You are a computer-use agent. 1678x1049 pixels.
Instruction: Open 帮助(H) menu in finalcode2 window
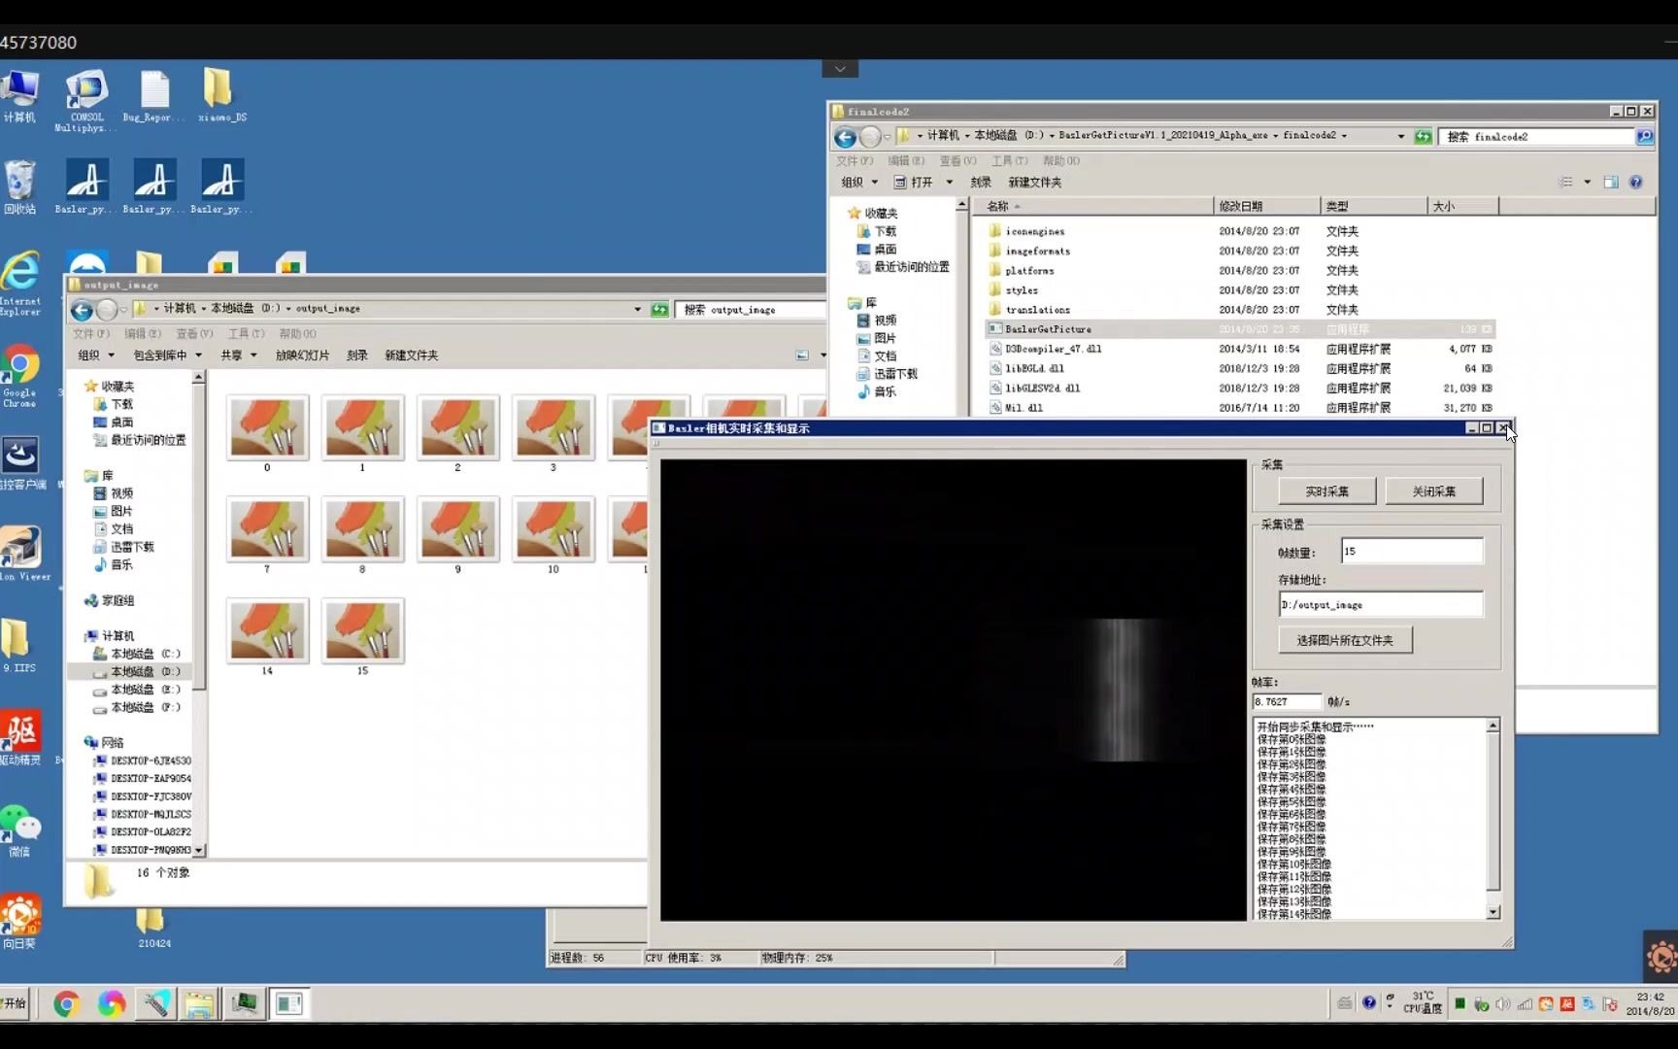point(1061,161)
